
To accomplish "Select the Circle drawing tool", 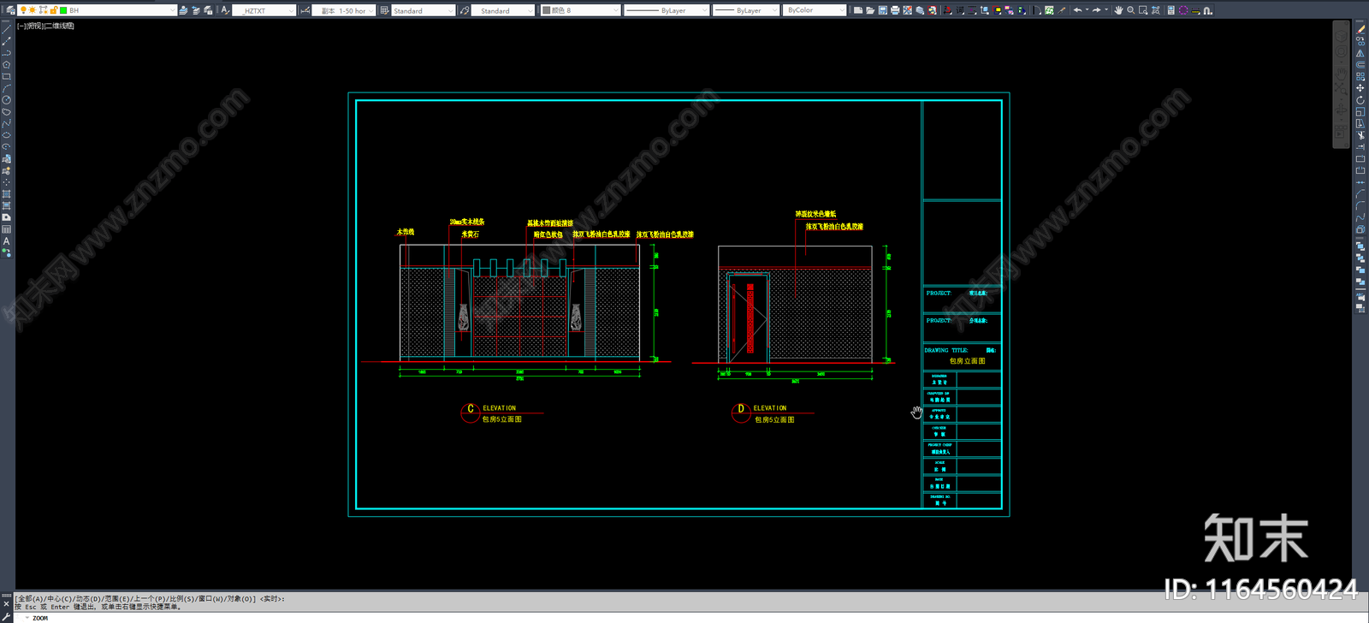I will [x=7, y=100].
